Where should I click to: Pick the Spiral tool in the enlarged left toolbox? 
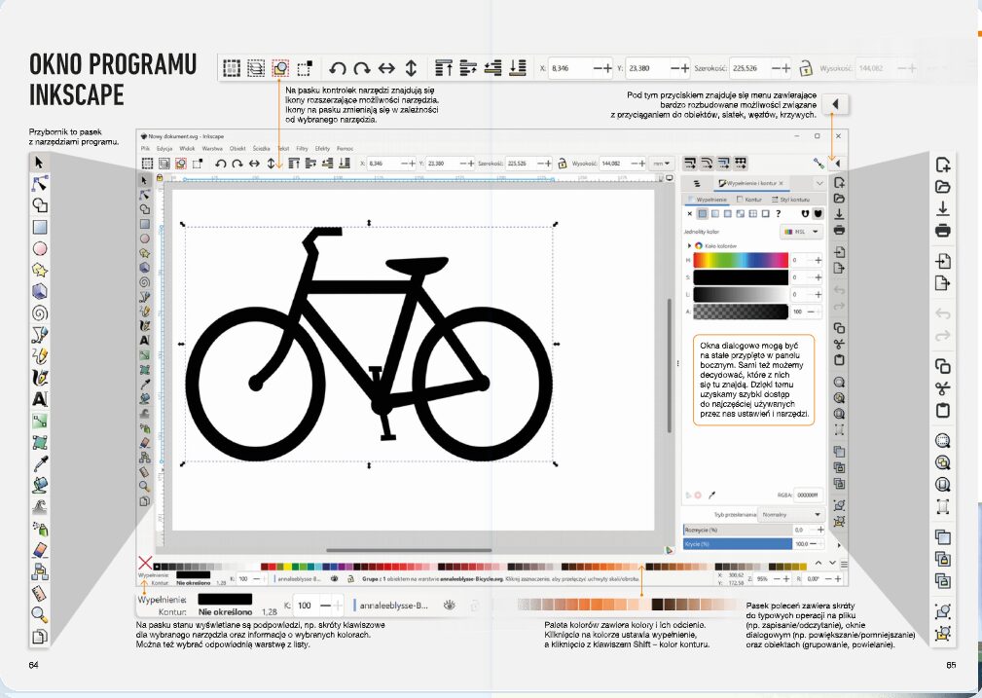[x=40, y=312]
